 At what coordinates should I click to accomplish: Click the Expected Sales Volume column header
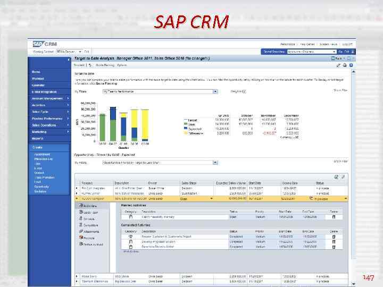230,183
